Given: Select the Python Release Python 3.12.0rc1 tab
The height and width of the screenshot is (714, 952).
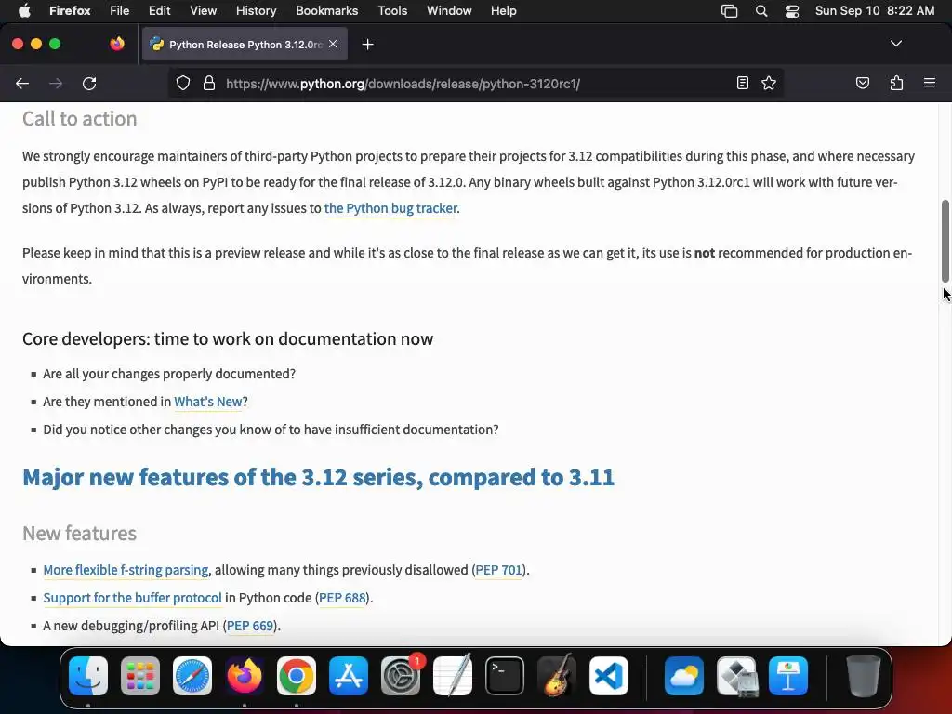Looking at the screenshot, I should [245, 45].
